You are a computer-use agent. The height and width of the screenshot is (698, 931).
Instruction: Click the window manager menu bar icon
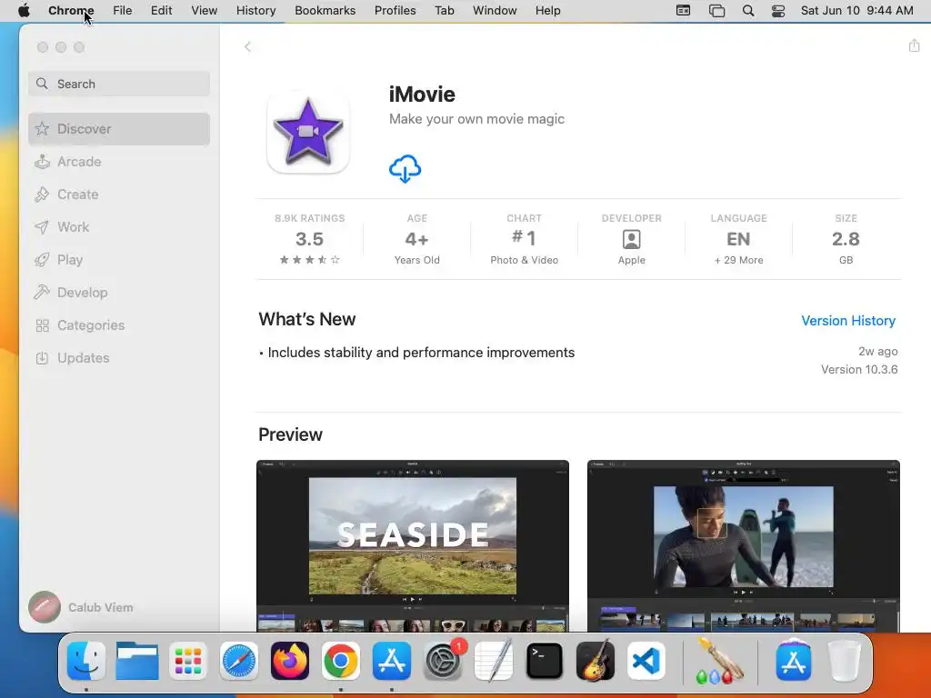point(716,11)
